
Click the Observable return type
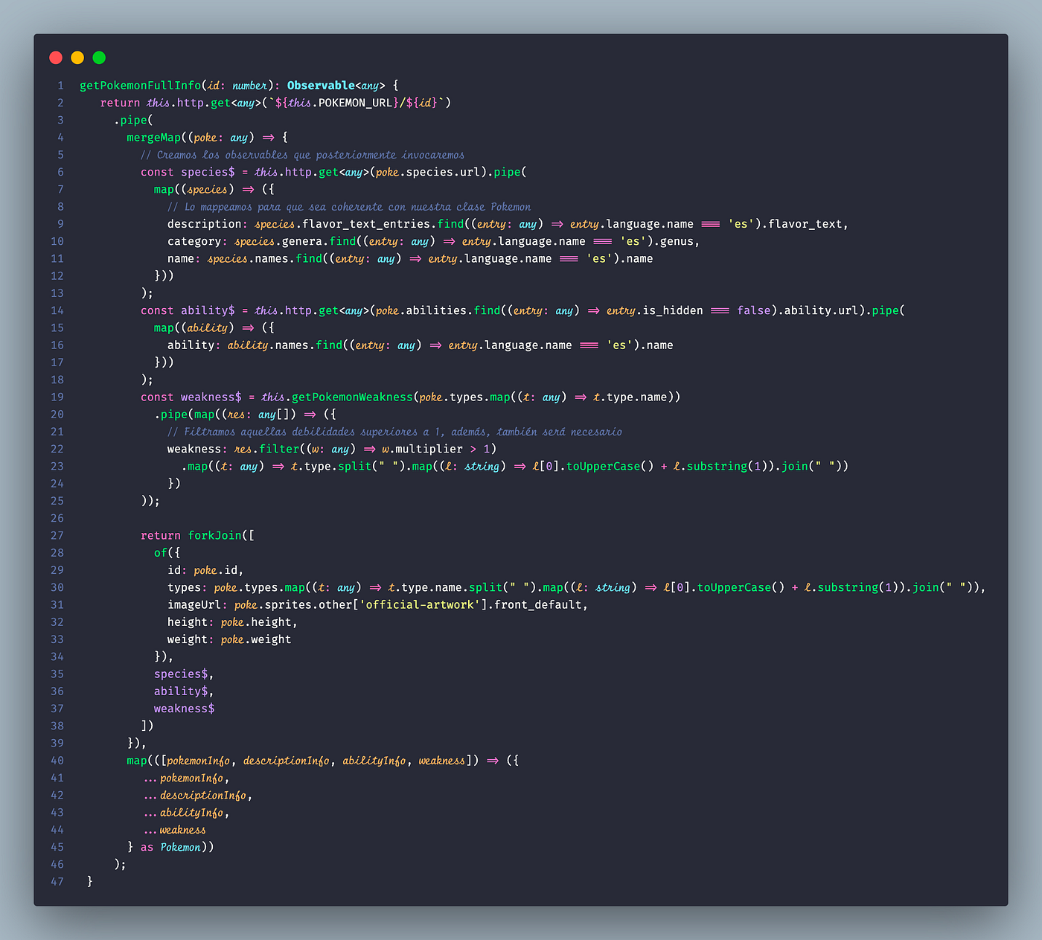click(x=321, y=86)
